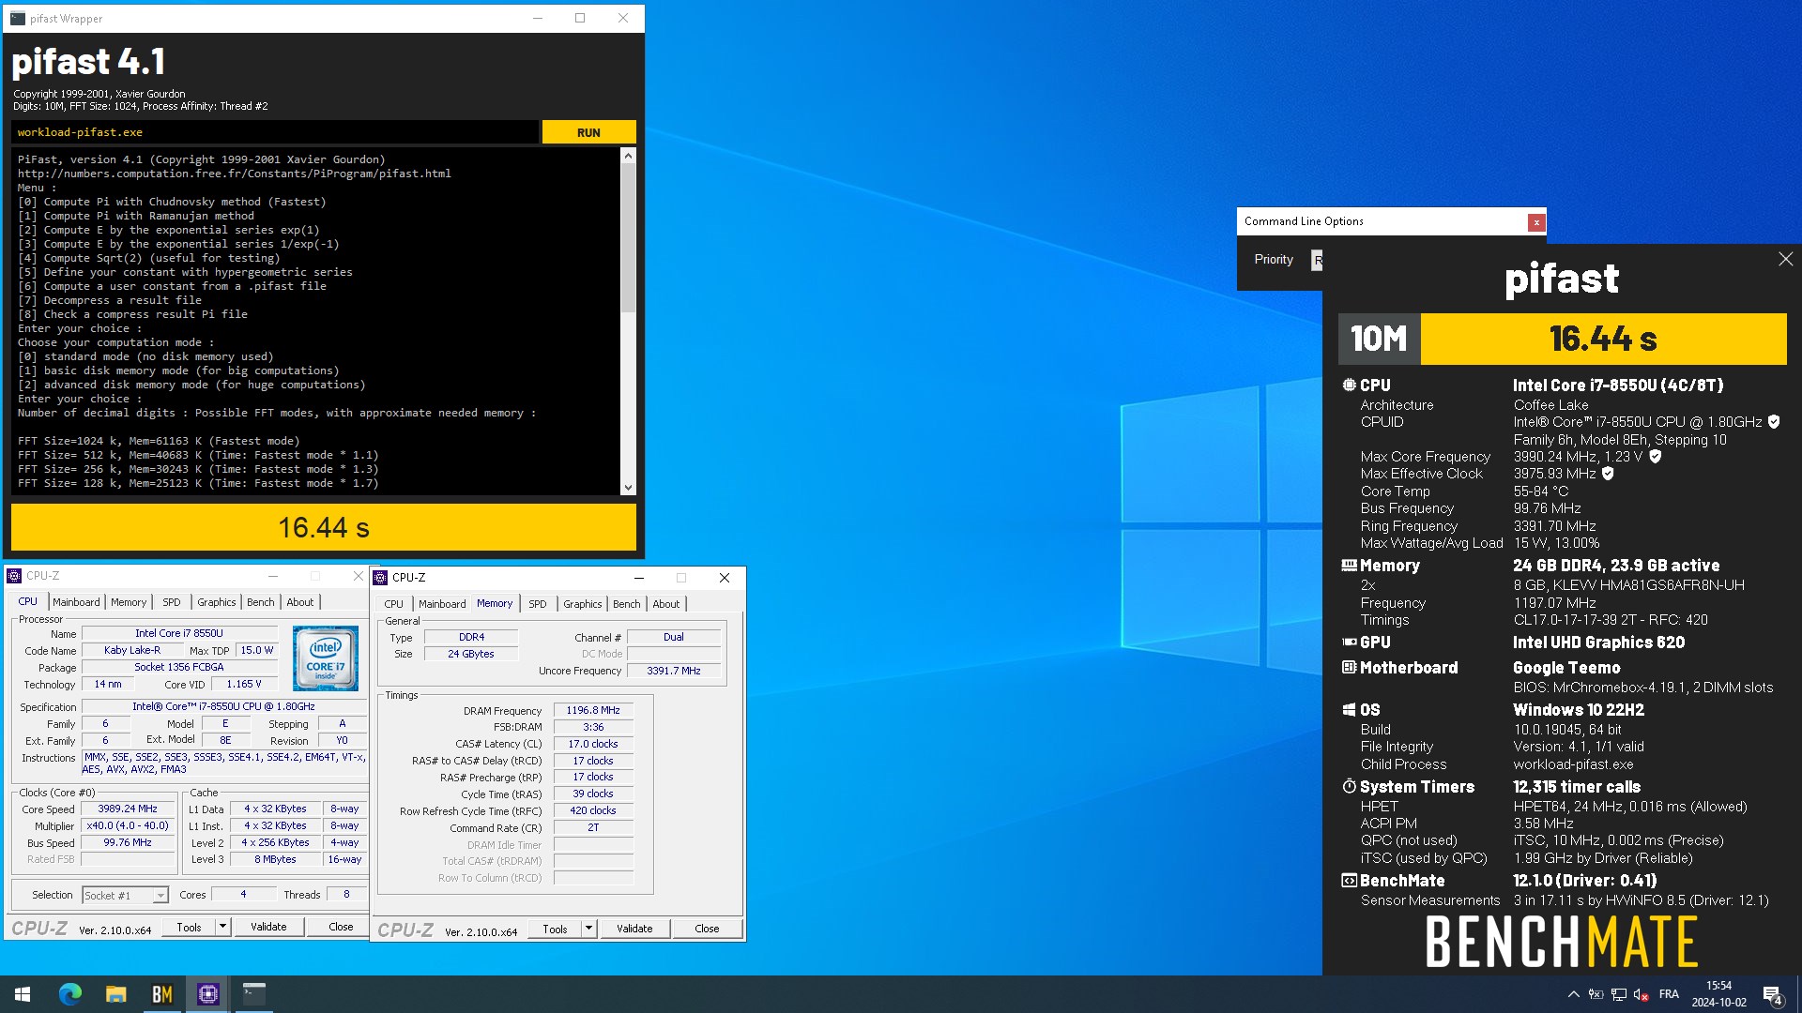Click the Core Speed value 3989.24 MHz

pos(128,809)
